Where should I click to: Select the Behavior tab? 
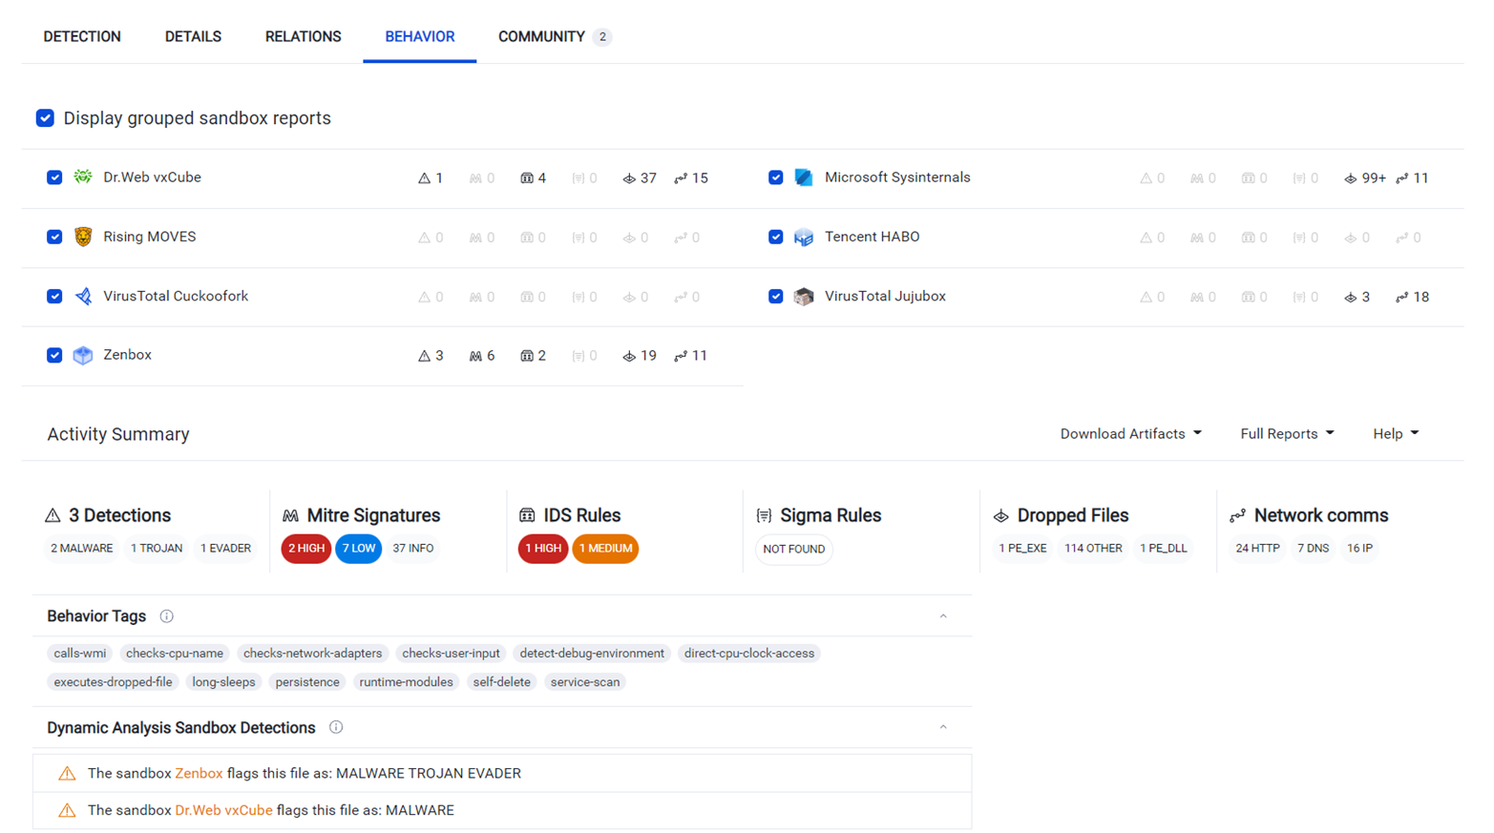(420, 36)
